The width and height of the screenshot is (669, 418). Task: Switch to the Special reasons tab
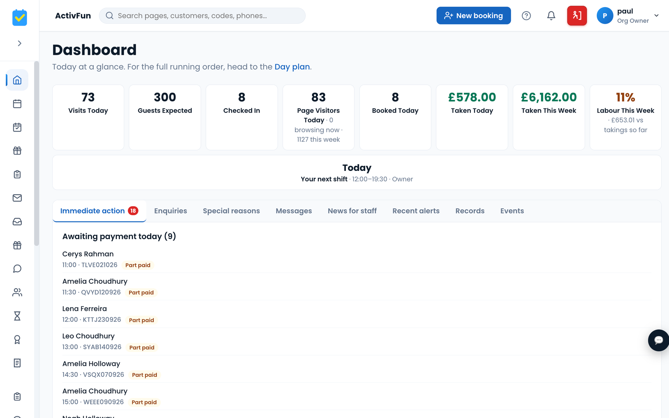[231, 211]
